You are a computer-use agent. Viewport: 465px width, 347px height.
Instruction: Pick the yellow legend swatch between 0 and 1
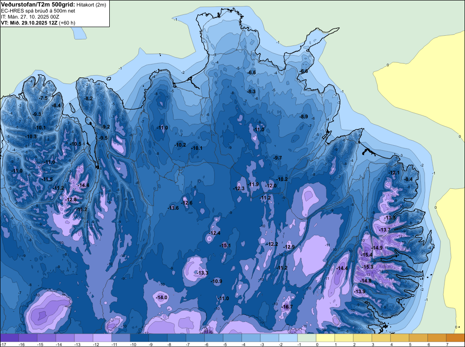click(325, 338)
